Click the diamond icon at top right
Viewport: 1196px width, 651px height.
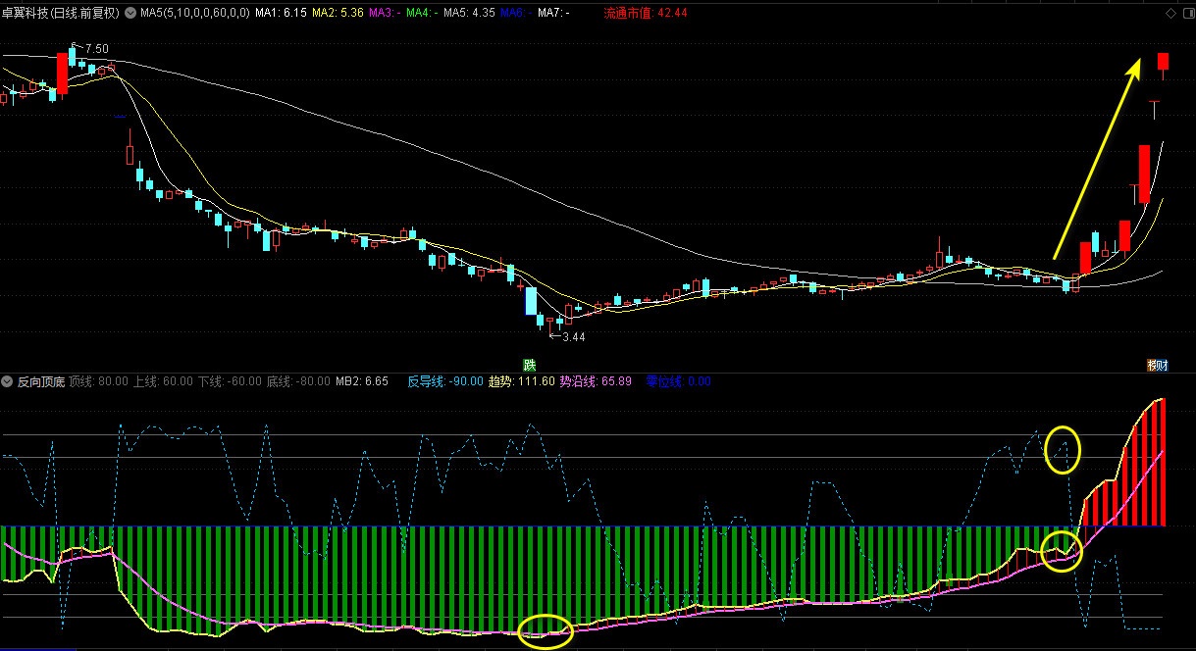1170,14
